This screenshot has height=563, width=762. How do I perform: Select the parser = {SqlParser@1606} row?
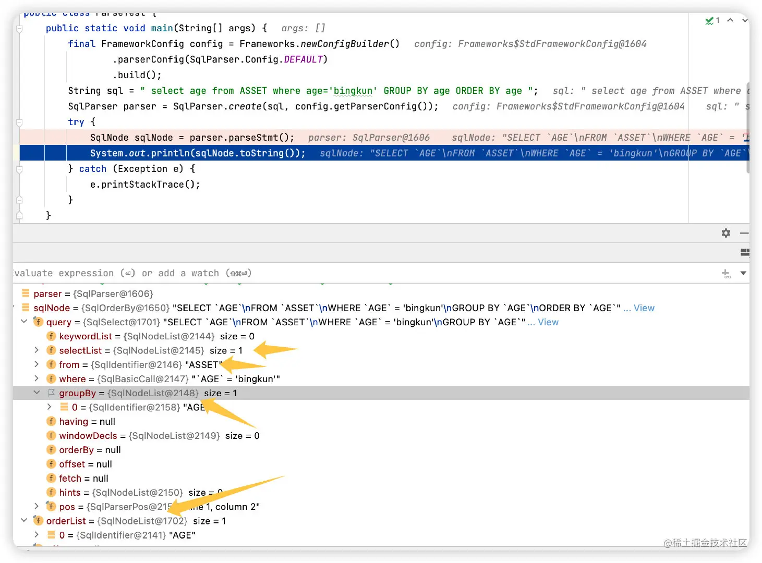(381, 293)
